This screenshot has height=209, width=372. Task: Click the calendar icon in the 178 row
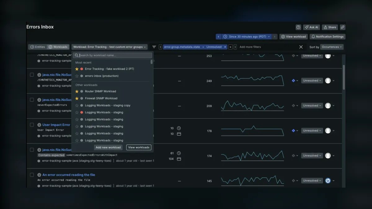(179, 134)
